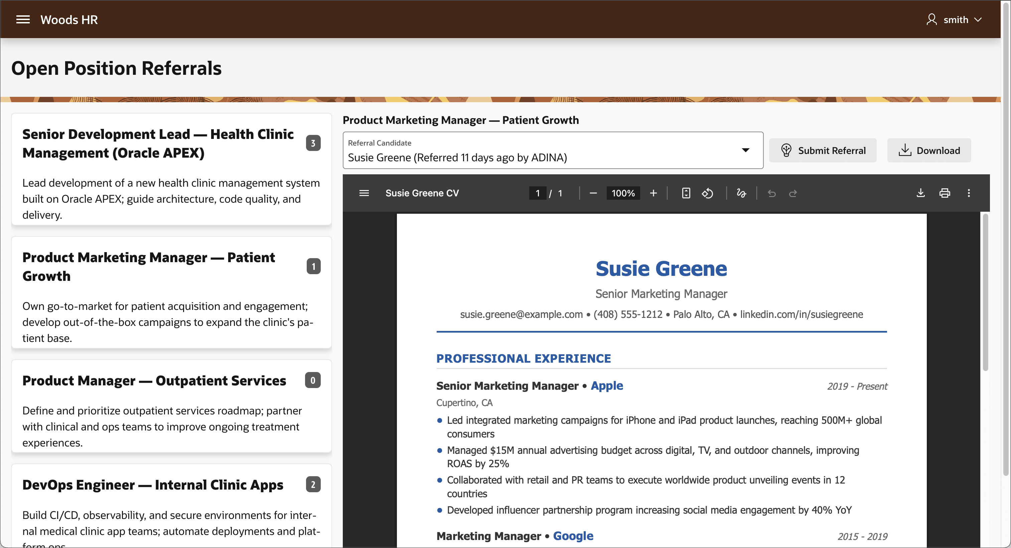The height and width of the screenshot is (548, 1011).
Task: Click the Submit Referral button
Action: [822, 150]
